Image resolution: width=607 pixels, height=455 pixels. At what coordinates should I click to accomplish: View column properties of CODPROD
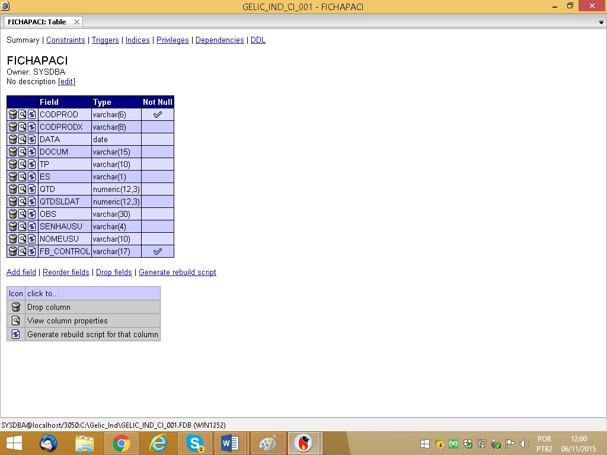(23, 114)
